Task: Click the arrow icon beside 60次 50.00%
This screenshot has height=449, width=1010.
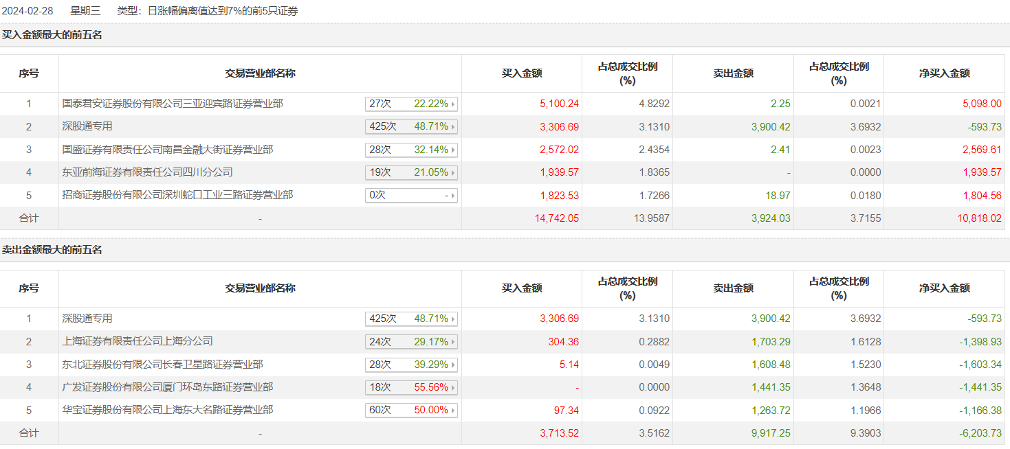Action: [453, 411]
